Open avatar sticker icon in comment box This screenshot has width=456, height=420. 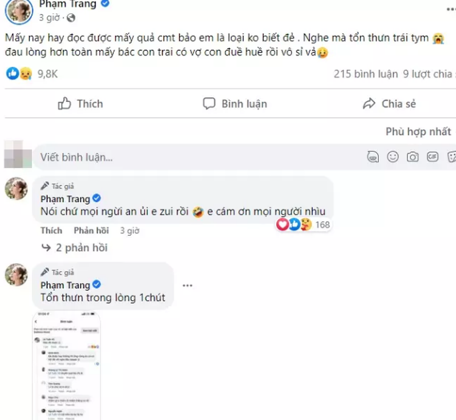click(x=373, y=157)
